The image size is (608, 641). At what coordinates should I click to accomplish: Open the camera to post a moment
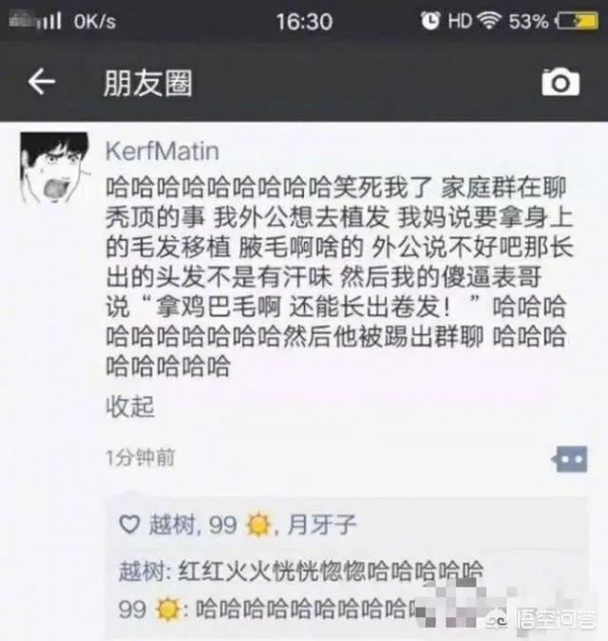560,83
